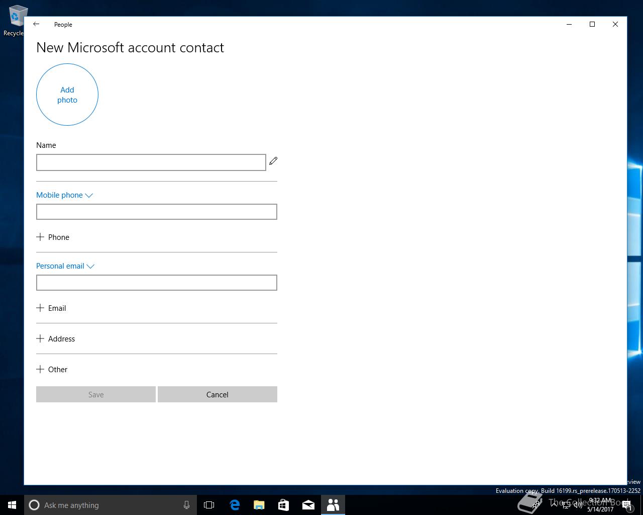
Task: Click the Mobile phone number field
Action: click(157, 212)
